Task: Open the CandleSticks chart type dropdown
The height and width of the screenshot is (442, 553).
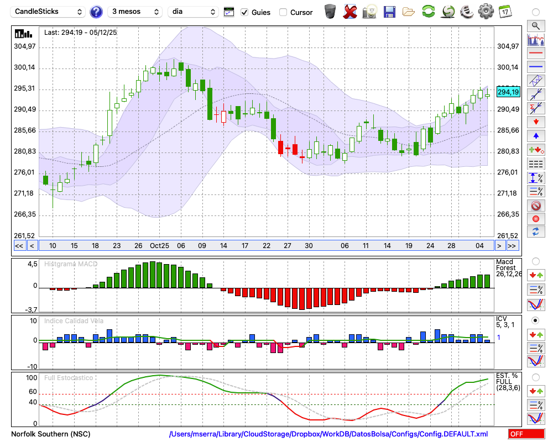Action: pos(49,12)
